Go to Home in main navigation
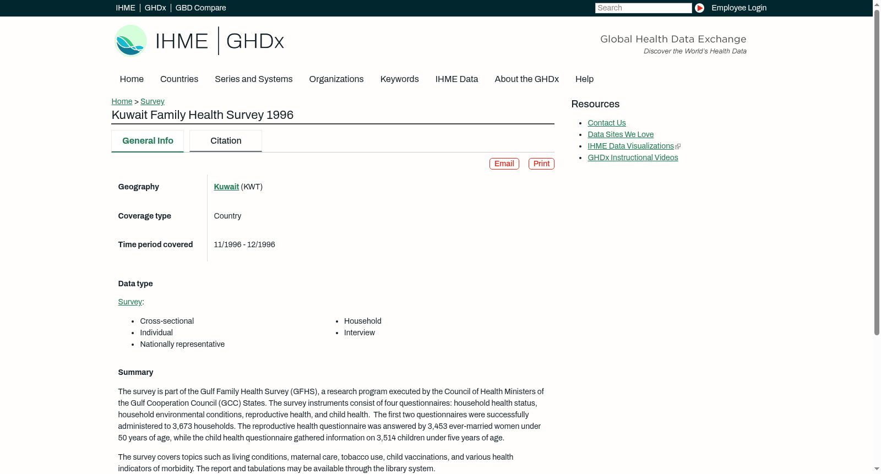The width and height of the screenshot is (881, 474). tap(132, 79)
